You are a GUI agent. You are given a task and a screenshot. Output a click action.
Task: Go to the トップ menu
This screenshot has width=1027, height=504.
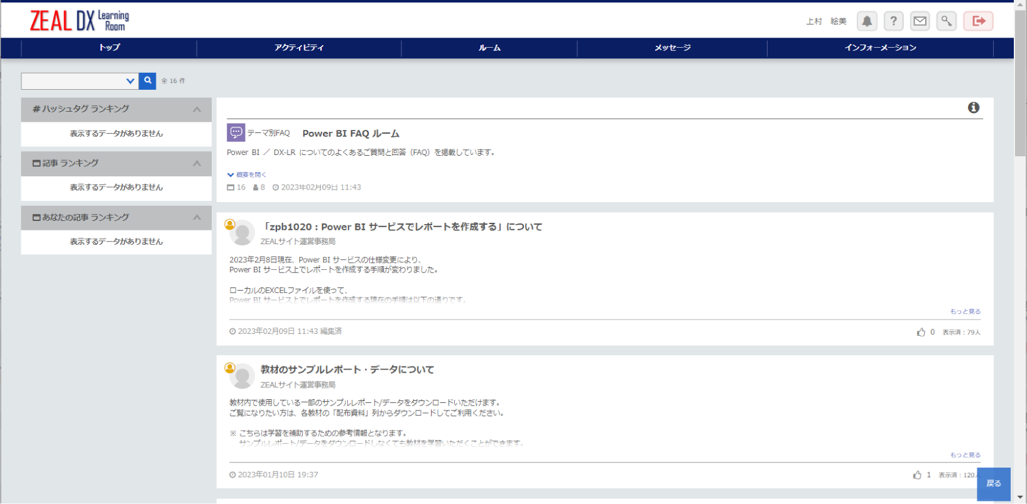coord(109,48)
